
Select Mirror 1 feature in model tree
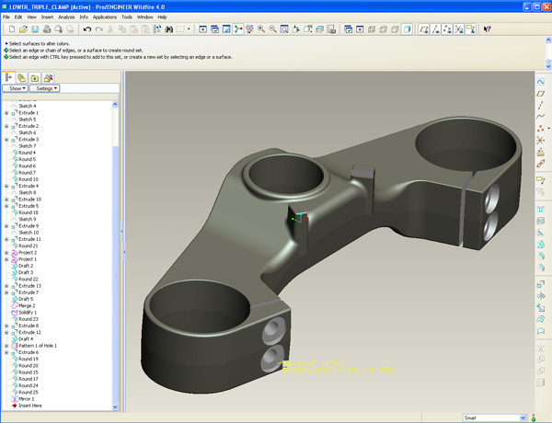[x=27, y=399]
